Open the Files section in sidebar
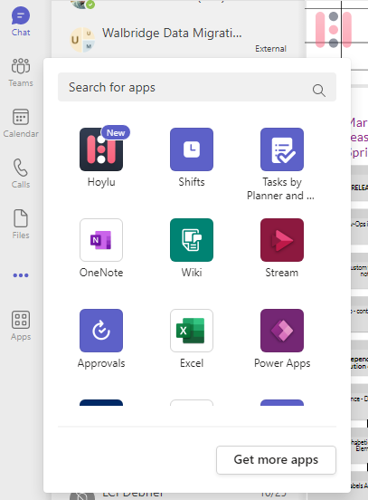This screenshot has width=368, height=500. click(x=21, y=225)
